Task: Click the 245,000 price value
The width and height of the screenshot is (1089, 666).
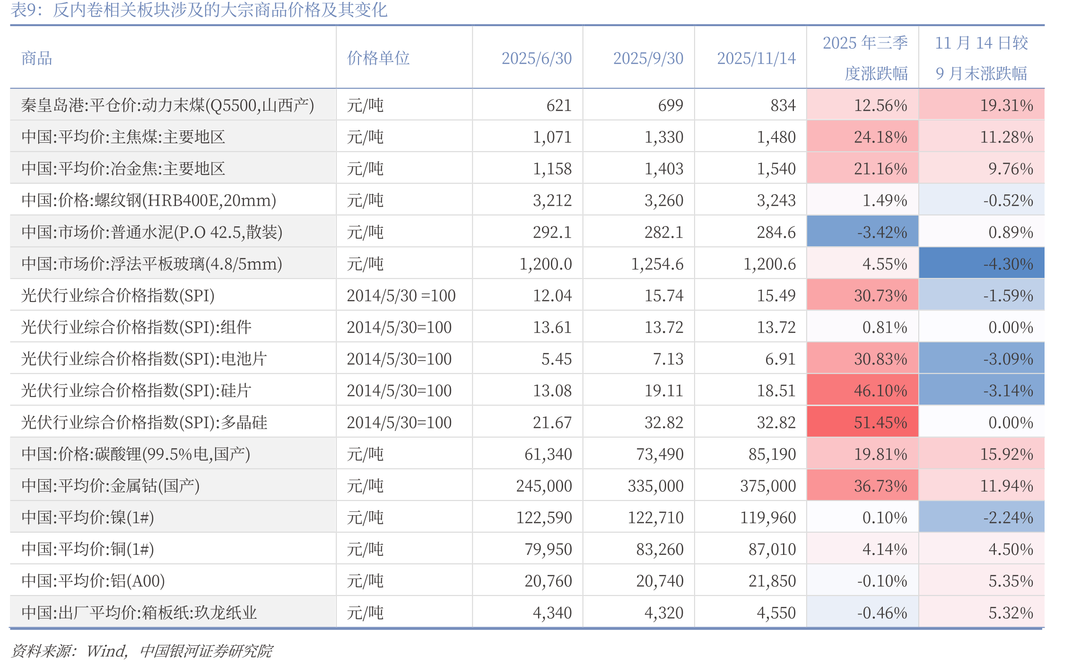Action: [544, 485]
